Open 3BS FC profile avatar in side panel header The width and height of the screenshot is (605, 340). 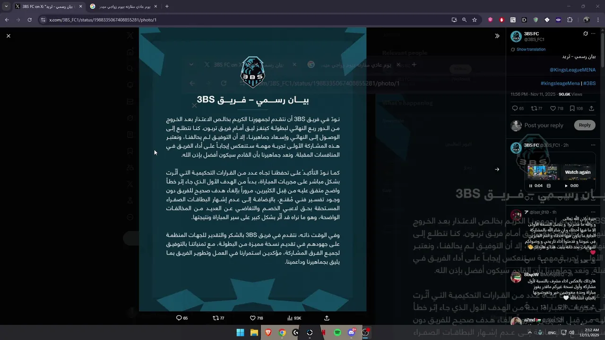click(x=516, y=36)
